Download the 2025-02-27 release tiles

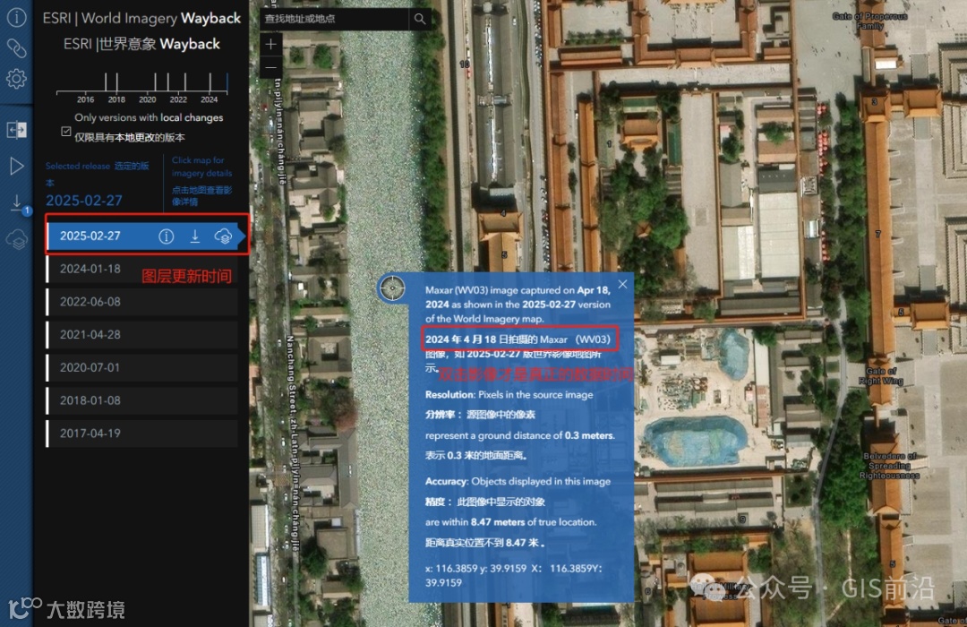[x=195, y=236]
